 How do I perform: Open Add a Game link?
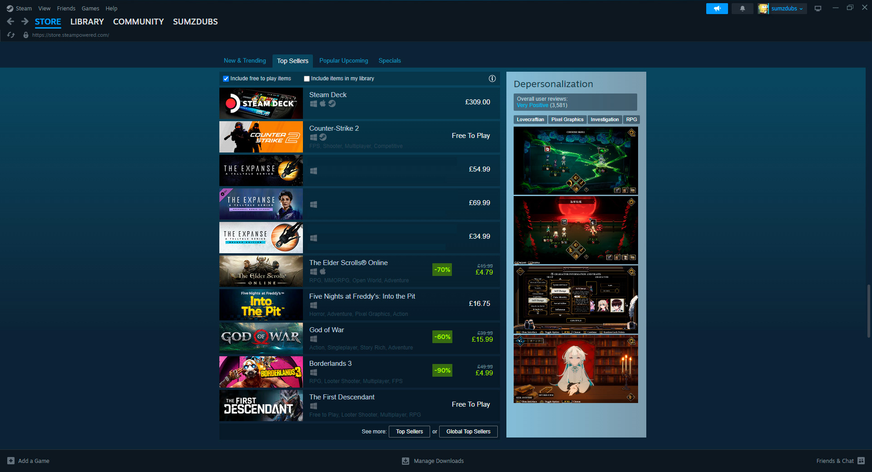[34, 461]
